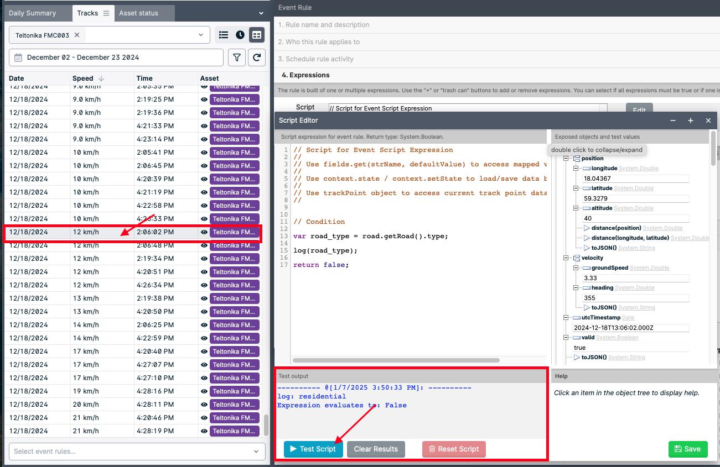Click the Reset Script button

tap(454, 449)
